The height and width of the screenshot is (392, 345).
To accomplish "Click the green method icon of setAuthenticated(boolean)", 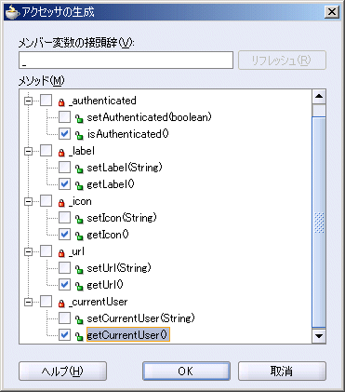I will point(79,118).
